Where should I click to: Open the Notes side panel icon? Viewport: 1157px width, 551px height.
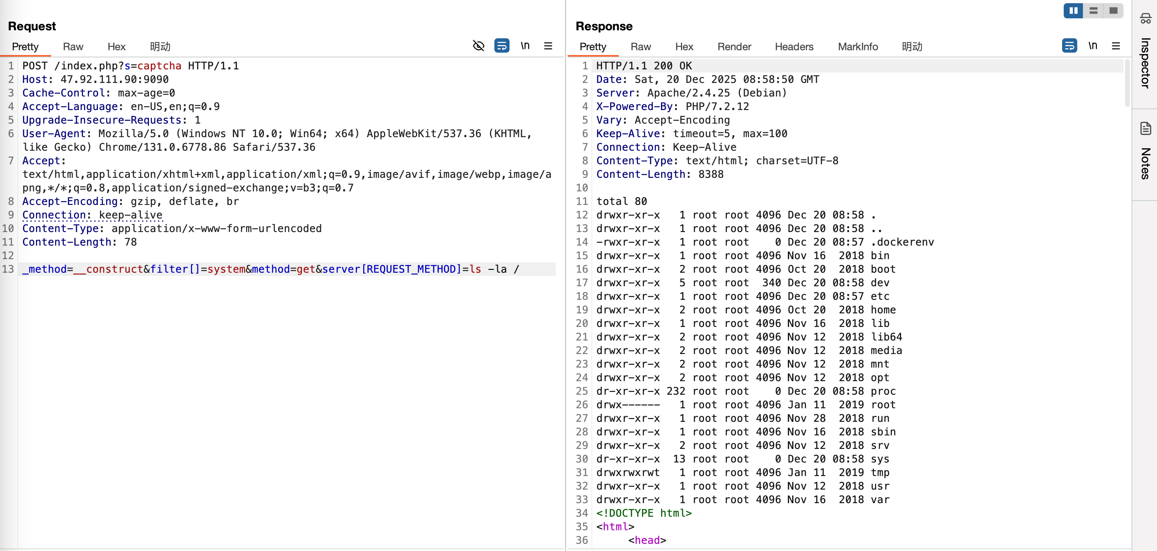click(x=1145, y=128)
